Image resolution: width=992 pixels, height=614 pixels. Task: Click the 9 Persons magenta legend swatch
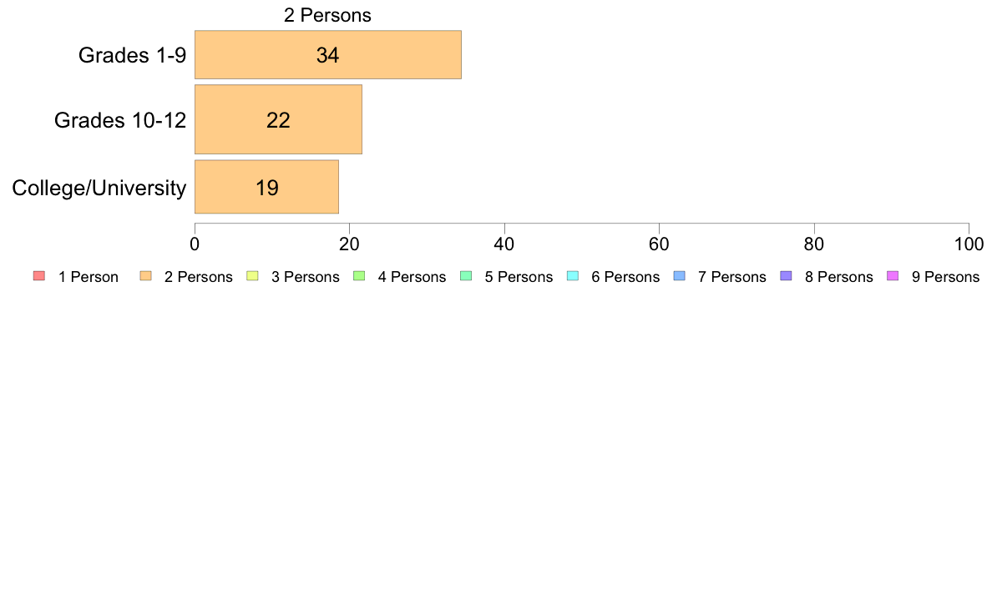click(x=893, y=275)
